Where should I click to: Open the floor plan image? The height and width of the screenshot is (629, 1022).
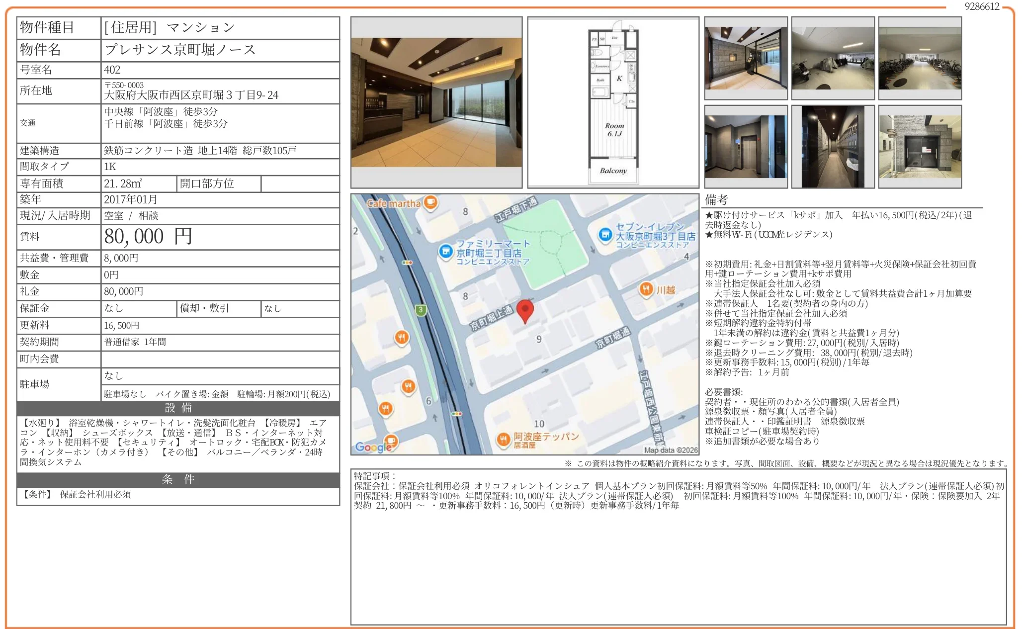click(613, 102)
